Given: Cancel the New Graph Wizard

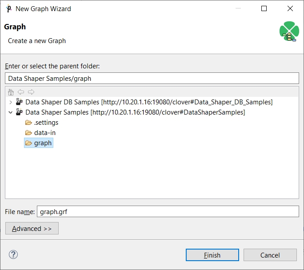Looking at the screenshot, I should click(270, 255).
